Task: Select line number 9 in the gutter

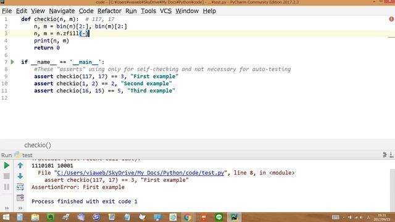Action: coord(6,76)
